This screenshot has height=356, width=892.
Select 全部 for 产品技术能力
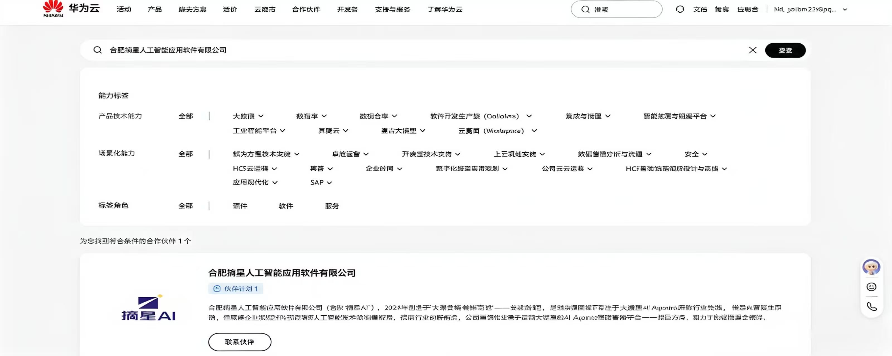[185, 116]
